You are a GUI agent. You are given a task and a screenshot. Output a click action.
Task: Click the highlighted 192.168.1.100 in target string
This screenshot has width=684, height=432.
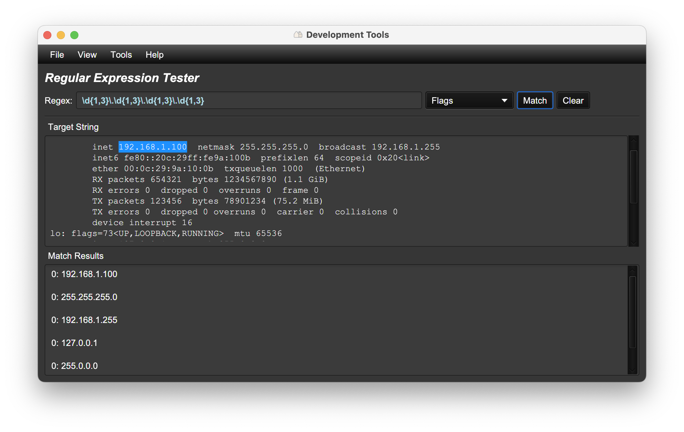tap(153, 147)
